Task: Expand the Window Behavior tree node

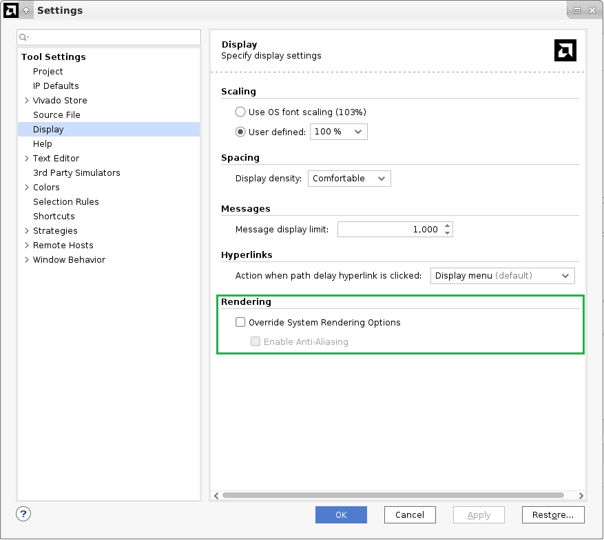Action: pos(27,259)
